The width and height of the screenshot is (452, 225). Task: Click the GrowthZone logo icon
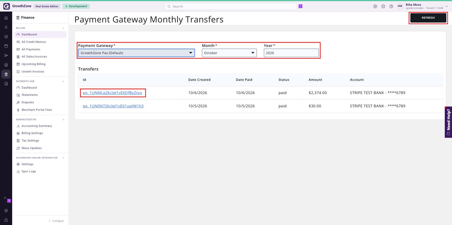pos(6,6)
